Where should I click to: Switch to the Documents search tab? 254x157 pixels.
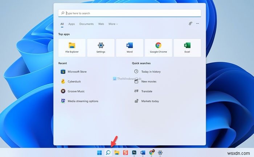point(86,24)
